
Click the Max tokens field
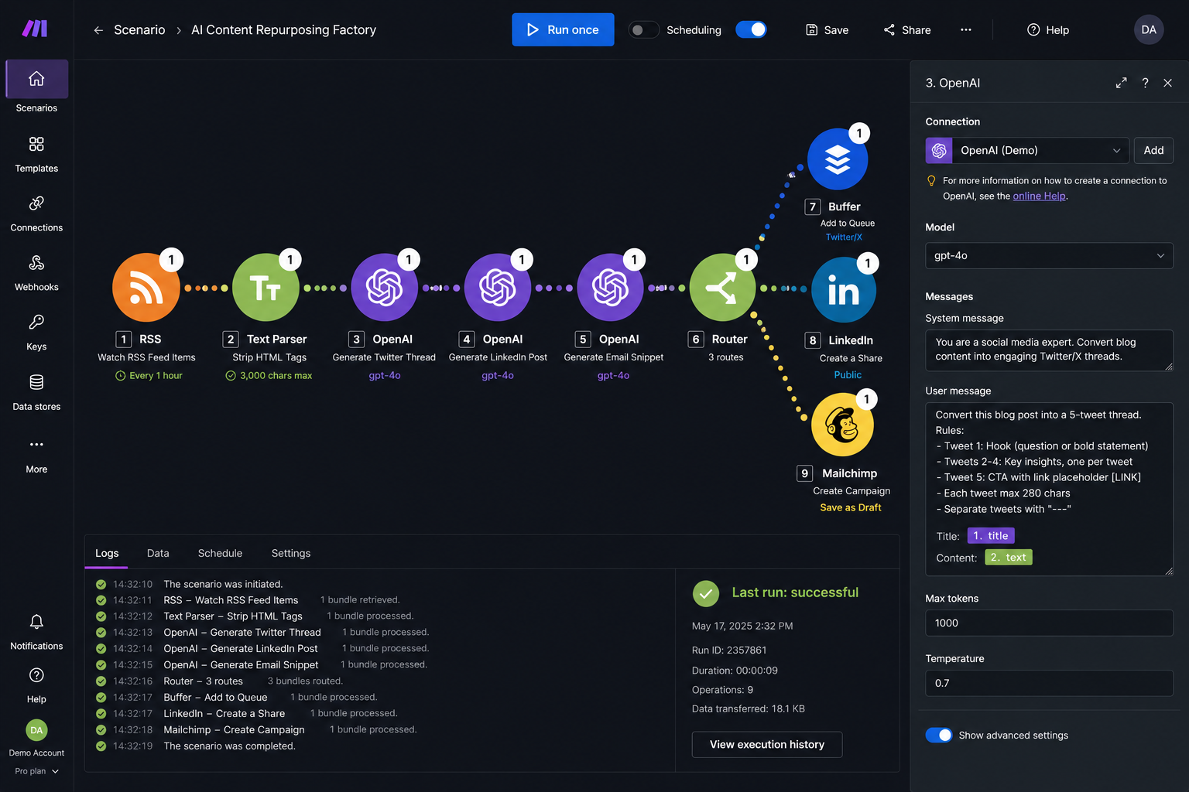[1049, 623]
